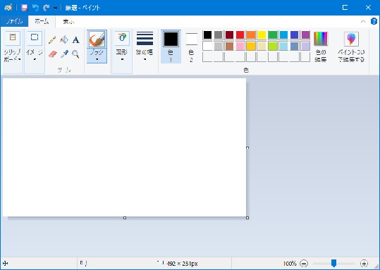
Task: Expand the Clipboard group dropdown
Action: (20, 59)
